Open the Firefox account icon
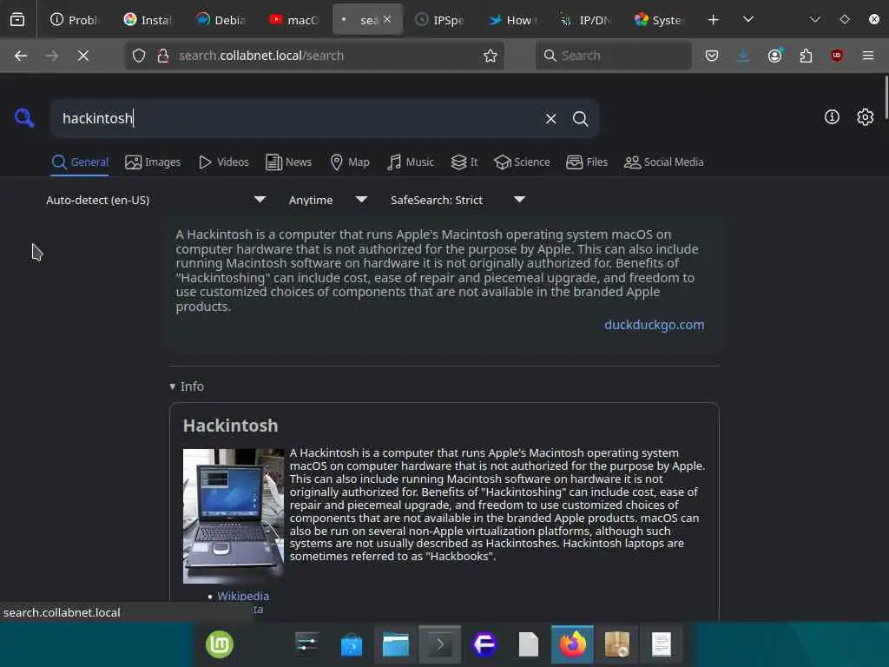Image resolution: width=889 pixels, height=667 pixels. pyautogui.click(x=774, y=56)
